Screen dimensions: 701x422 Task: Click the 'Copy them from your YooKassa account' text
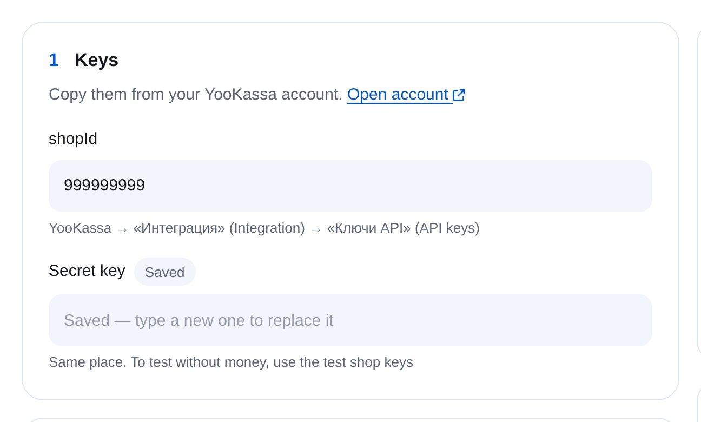(x=195, y=95)
